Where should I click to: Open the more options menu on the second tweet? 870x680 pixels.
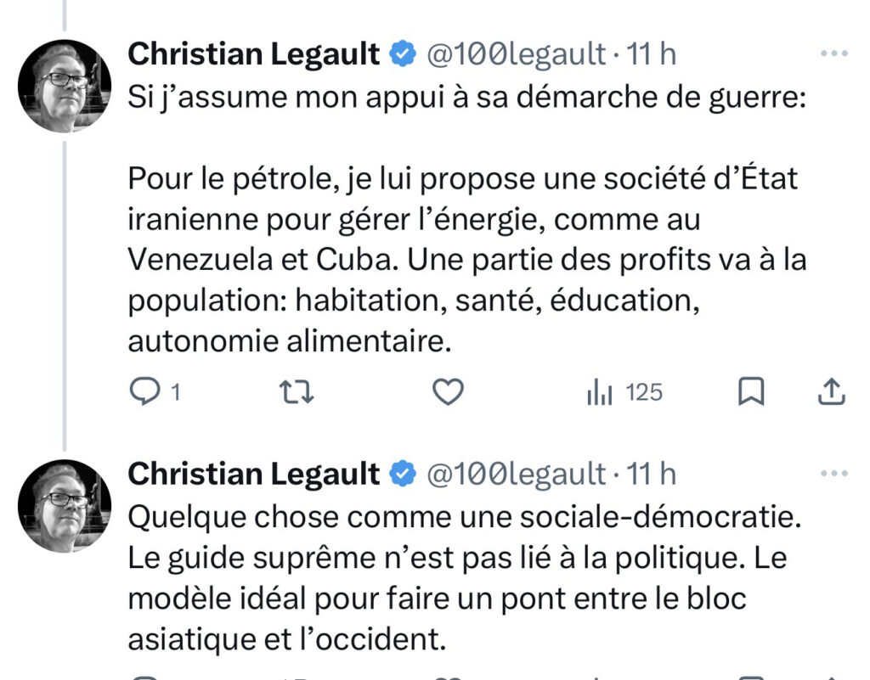(x=833, y=473)
